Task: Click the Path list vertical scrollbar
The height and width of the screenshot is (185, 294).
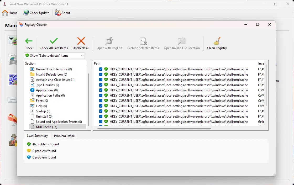Action: click(x=266, y=85)
